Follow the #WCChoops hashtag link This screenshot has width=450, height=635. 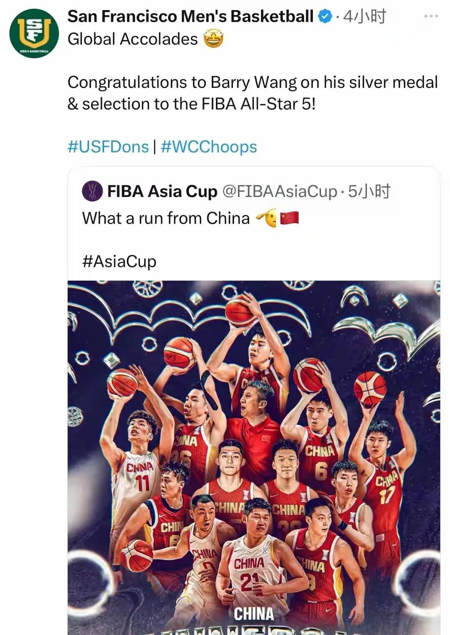(x=209, y=147)
